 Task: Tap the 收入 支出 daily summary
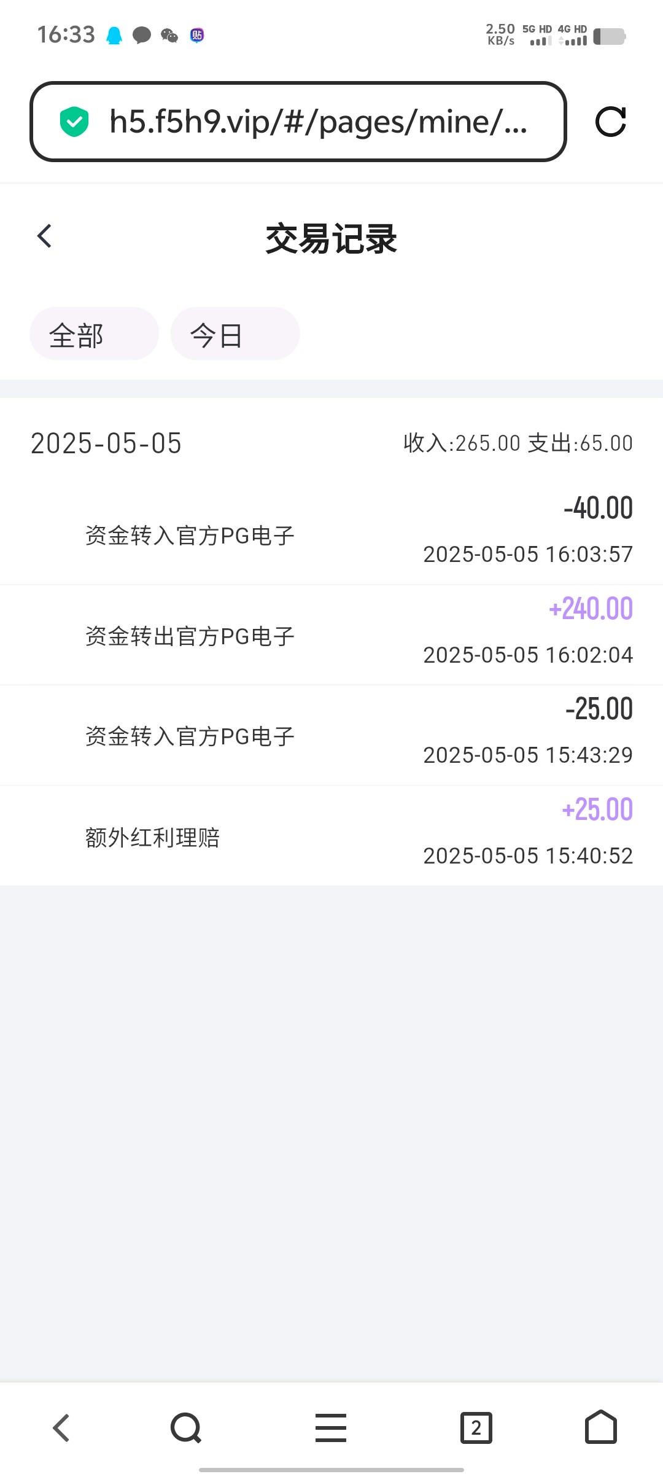pyautogui.click(x=518, y=443)
